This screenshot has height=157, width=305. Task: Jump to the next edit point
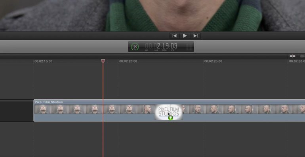click(195, 36)
